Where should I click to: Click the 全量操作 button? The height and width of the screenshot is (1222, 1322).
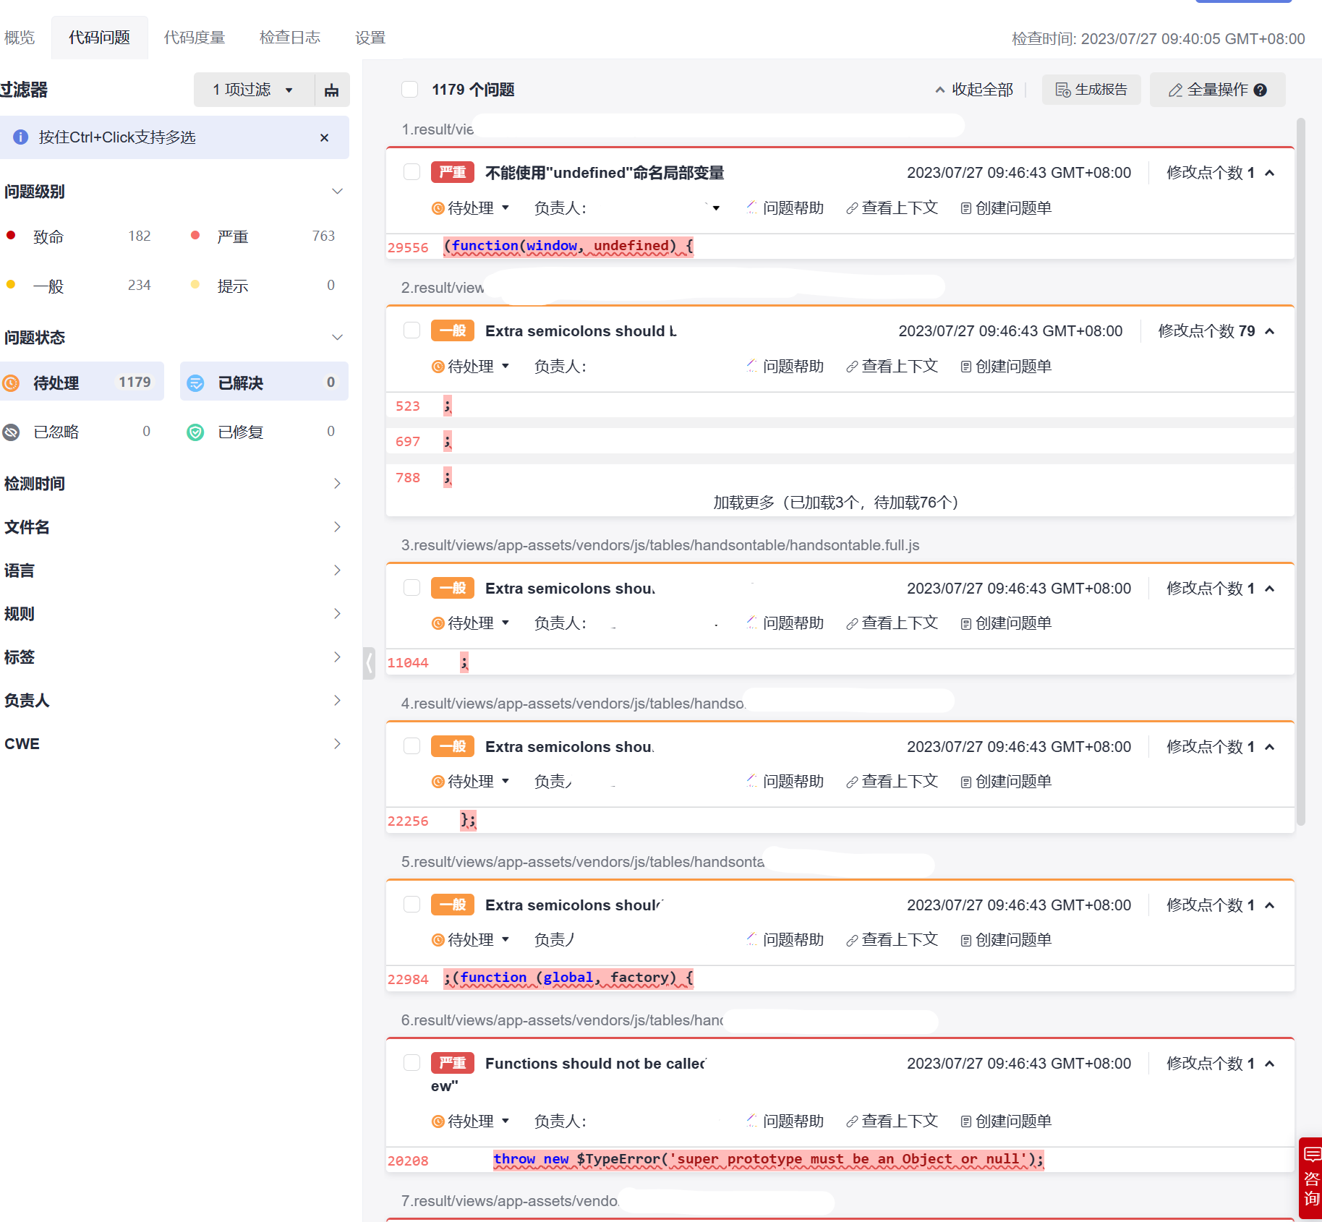click(x=1218, y=90)
